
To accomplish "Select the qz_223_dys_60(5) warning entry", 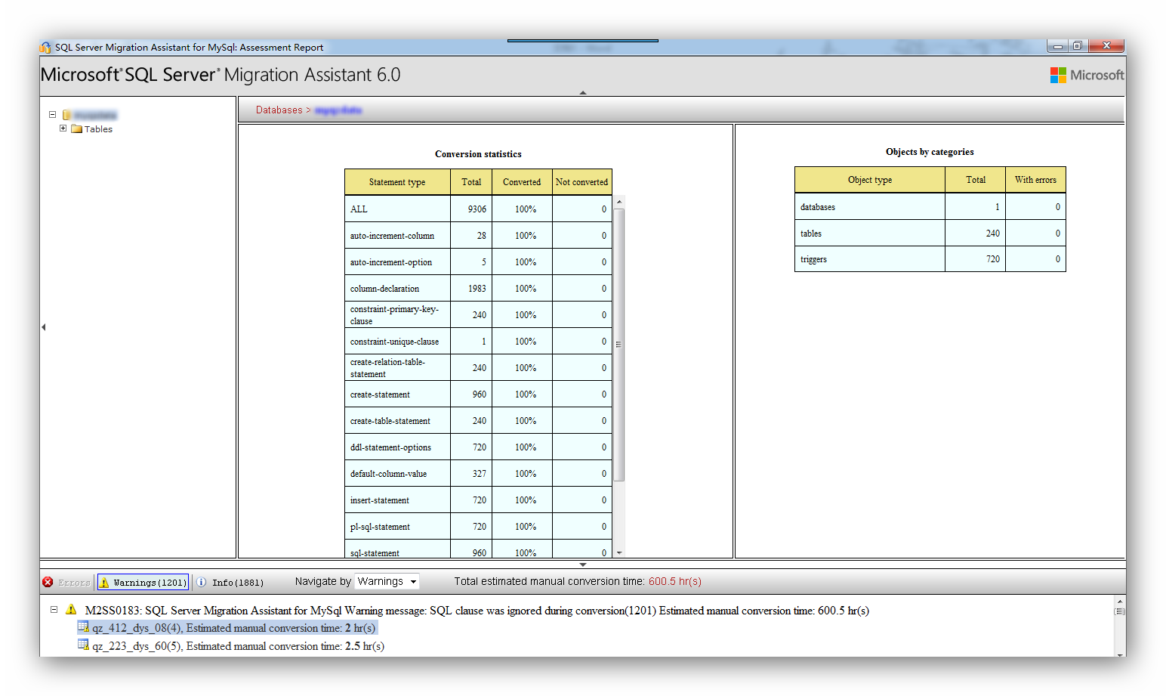I will click(x=231, y=646).
